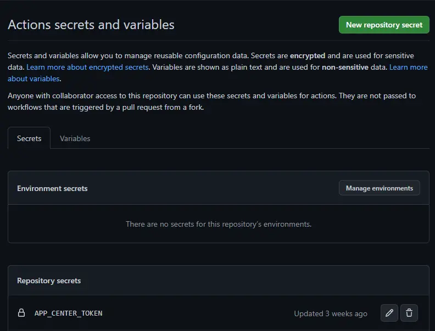The width and height of the screenshot is (435, 331).
Task: Delete APP_CENTER_TOKEN using the trash icon
Action: [x=409, y=313]
